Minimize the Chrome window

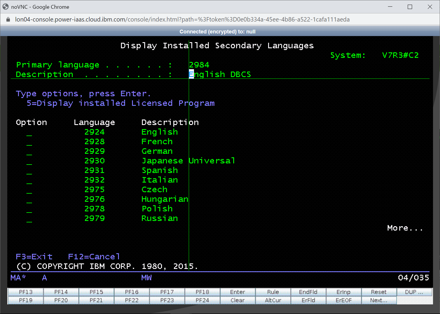point(390,7)
